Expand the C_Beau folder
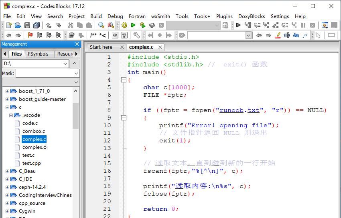341x218 pixels. point(7,171)
